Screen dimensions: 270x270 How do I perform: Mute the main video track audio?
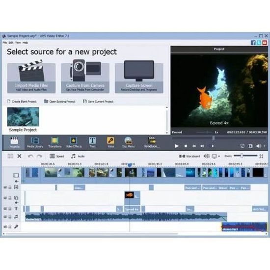click(x=17, y=181)
